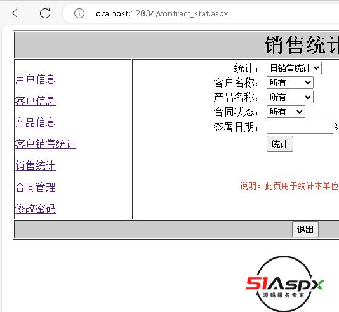Click the site information icon
This screenshot has height=312, width=339.
tap(79, 13)
